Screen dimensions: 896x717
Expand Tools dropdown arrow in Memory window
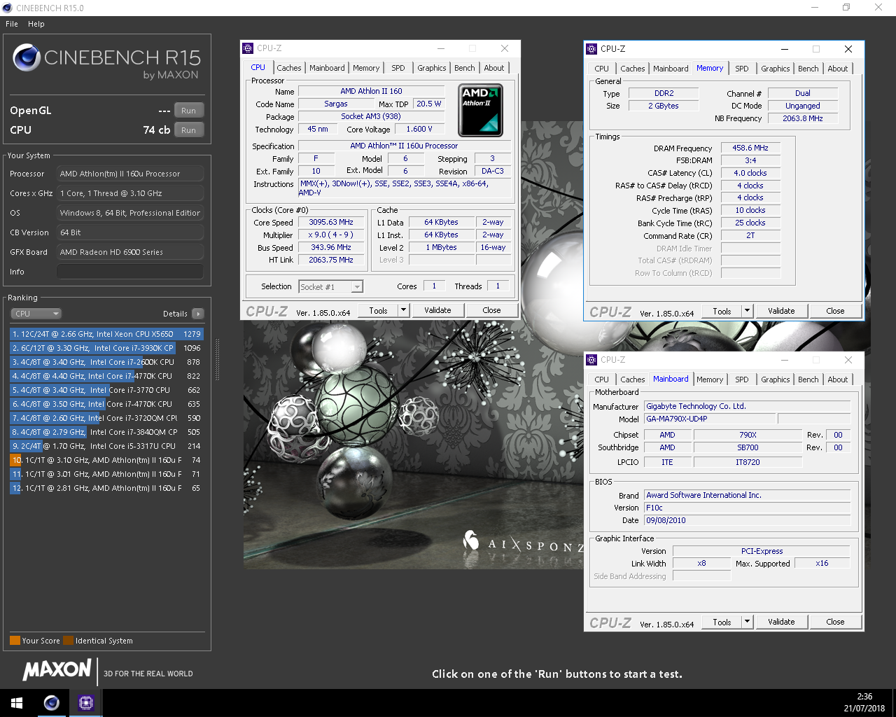748,311
